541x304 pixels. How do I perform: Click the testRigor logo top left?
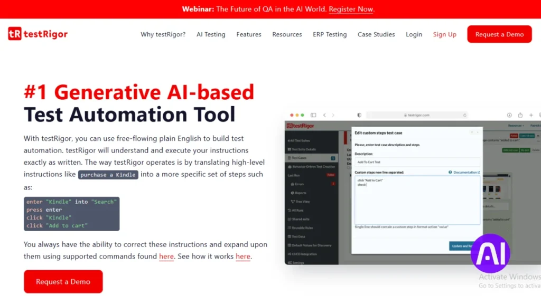[x=37, y=33]
